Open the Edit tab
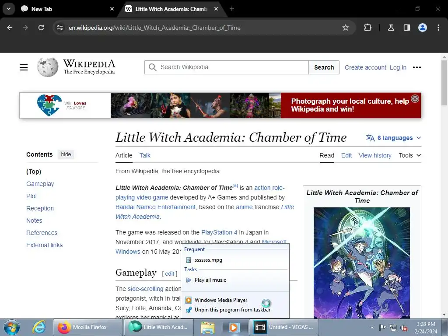This screenshot has height=336, width=448. (x=346, y=155)
